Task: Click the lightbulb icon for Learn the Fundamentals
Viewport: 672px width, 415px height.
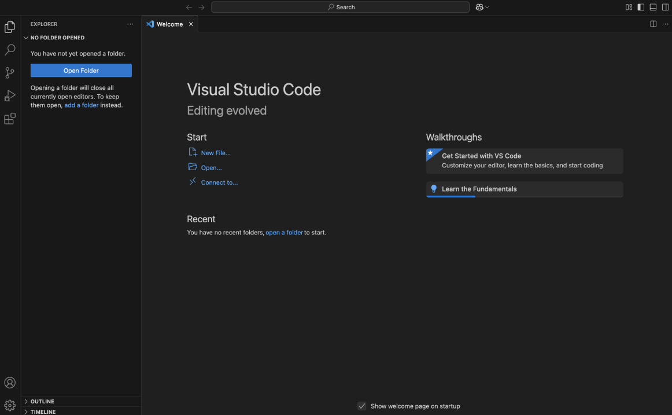Action: pos(434,189)
